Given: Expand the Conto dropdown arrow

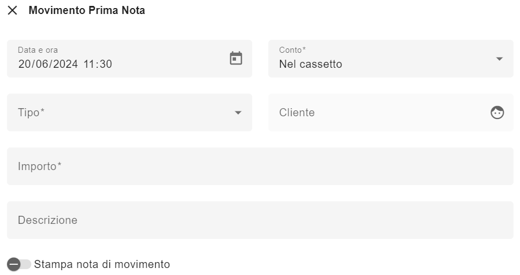Looking at the screenshot, I should pyautogui.click(x=499, y=59).
